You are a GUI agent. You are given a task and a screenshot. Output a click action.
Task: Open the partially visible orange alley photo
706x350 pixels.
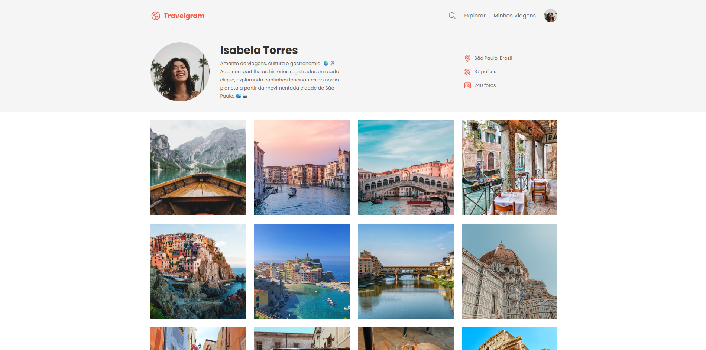pyautogui.click(x=198, y=338)
